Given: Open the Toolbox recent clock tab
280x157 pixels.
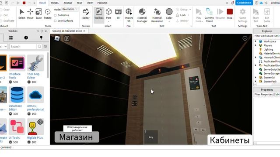Looking at the screenshot, I should [x=26, y=38].
